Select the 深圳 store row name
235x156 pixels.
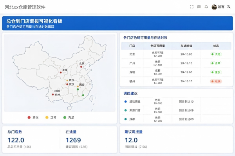[x=132, y=72]
